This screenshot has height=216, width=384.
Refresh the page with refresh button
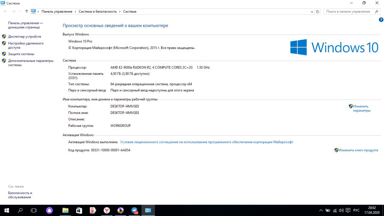(318, 11)
